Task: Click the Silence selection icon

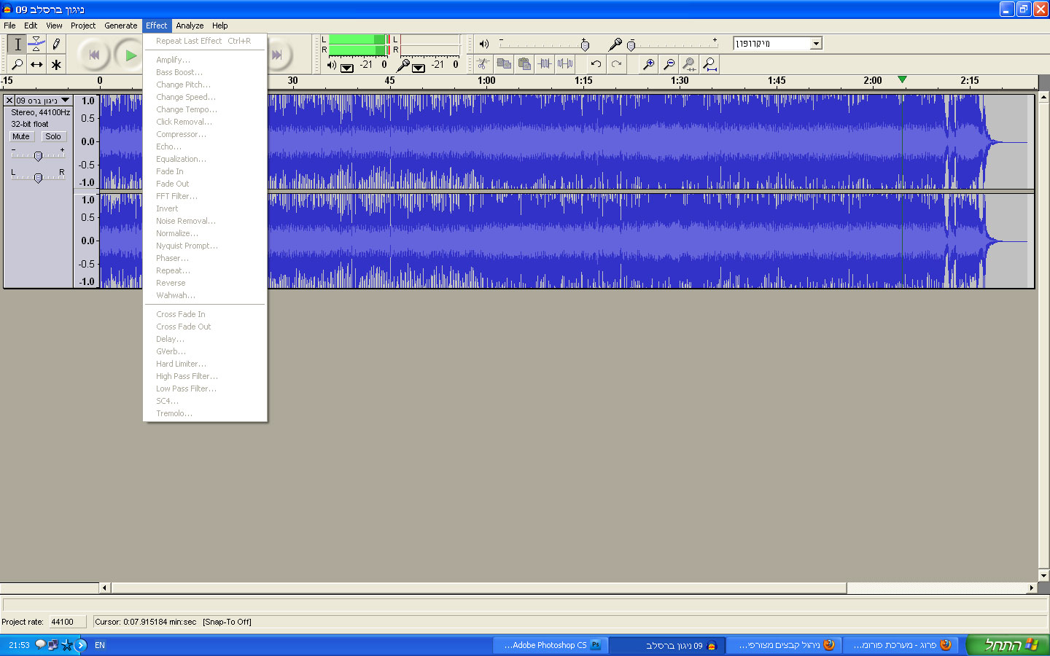Action: pyautogui.click(x=565, y=64)
